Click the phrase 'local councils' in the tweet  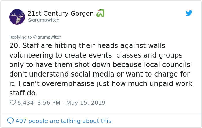167,64
